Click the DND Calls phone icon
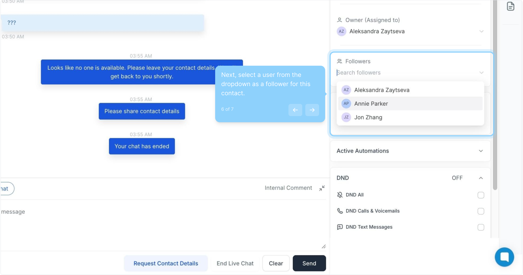 click(340, 211)
